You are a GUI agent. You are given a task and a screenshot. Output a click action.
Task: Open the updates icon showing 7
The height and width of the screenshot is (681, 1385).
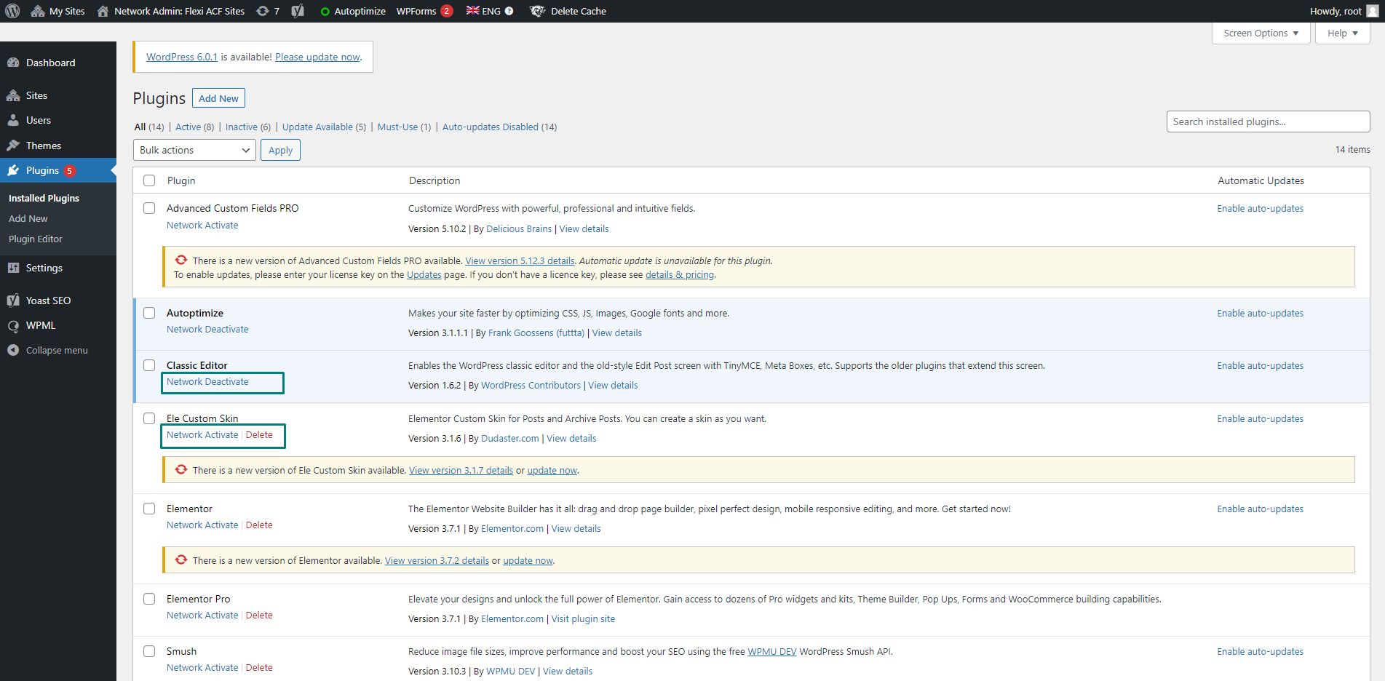coord(263,11)
